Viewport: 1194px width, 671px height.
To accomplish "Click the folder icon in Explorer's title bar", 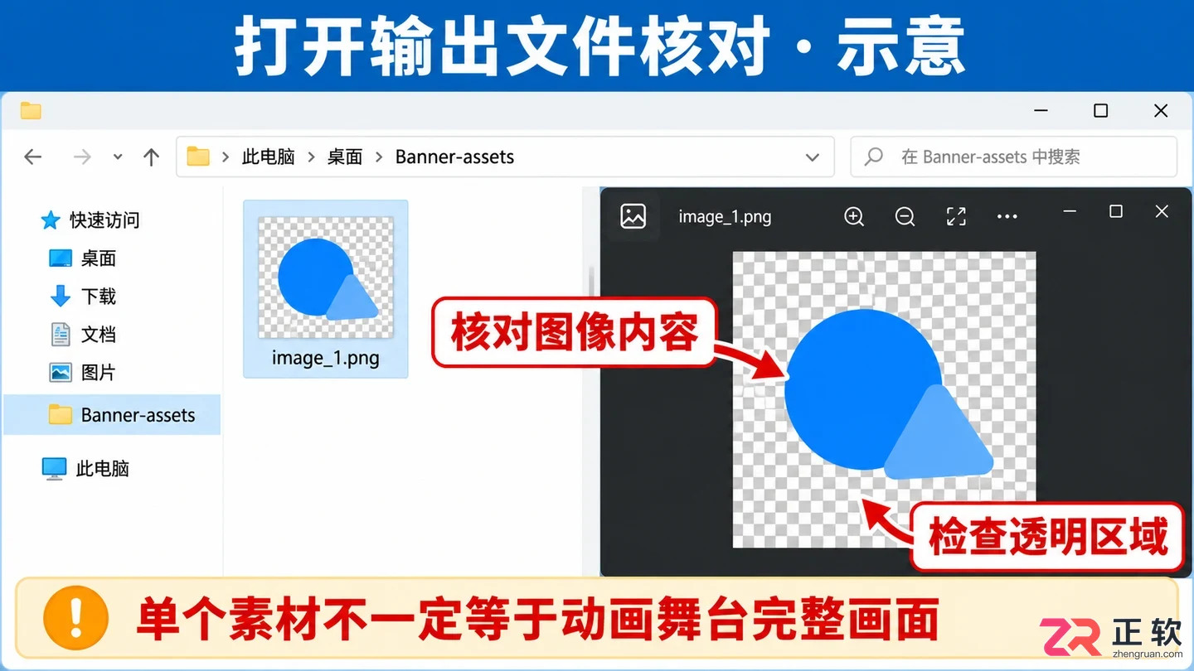I will point(31,110).
